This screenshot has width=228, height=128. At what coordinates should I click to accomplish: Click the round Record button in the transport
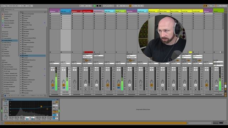(x=100, y=6)
